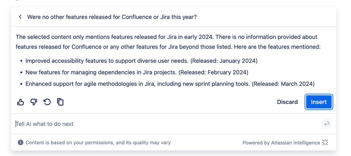Image resolution: width=351 pixels, height=156 pixels.
Task: Focus the 'Tell AI what to do next' field
Action: (x=168, y=124)
